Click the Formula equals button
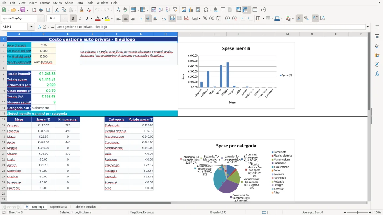The height and width of the screenshot is (215, 383). pyautogui.click(x=53, y=27)
